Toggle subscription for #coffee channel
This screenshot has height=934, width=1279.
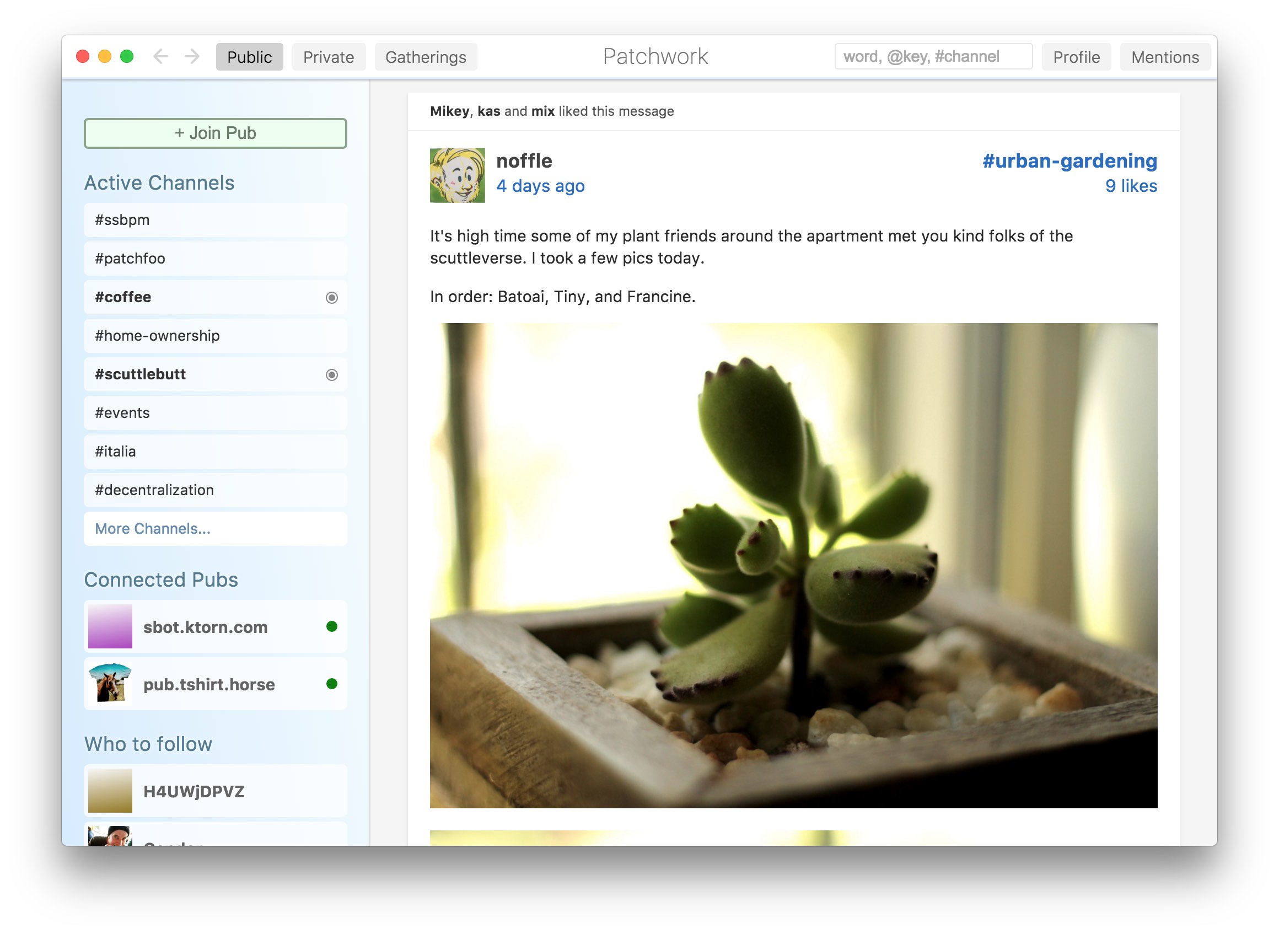point(331,297)
